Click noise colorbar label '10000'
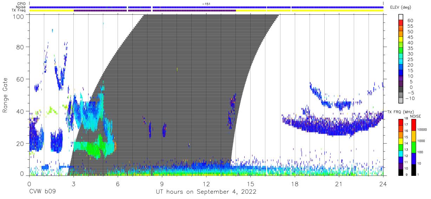The height and width of the screenshot is (199, 431). coord(422,130)
